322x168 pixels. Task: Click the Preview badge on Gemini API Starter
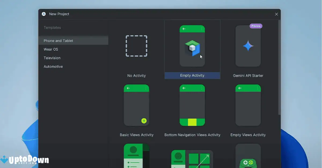(256, 26)
